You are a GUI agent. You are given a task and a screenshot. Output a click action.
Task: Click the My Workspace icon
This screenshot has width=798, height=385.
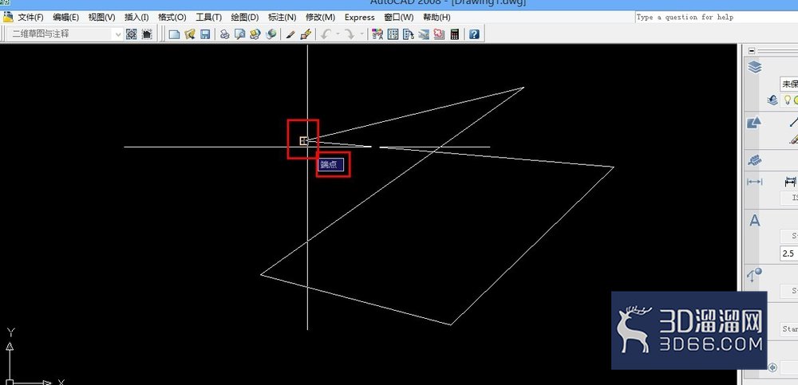tap(147, 34)
